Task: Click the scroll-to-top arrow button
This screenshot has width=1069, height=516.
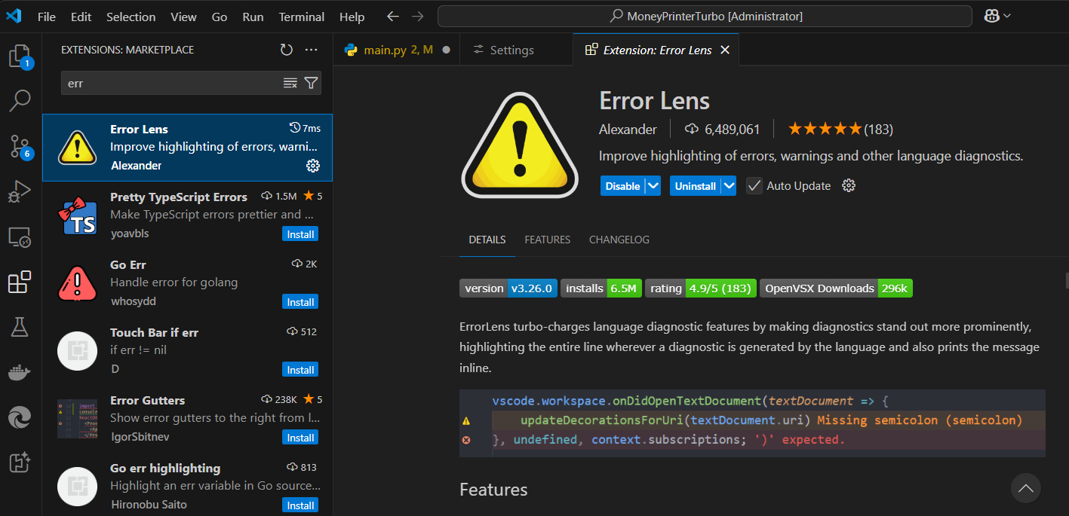Action: pyautogui.click(x=1025, y=488)
